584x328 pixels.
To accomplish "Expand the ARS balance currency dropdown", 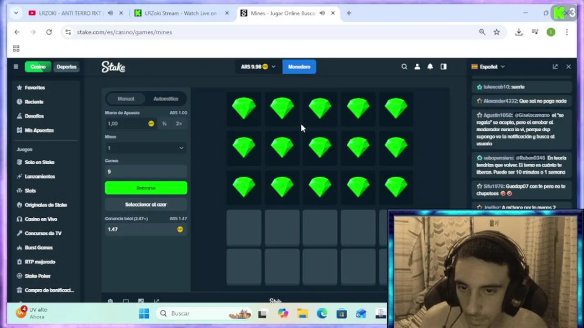I will point(258,67).
